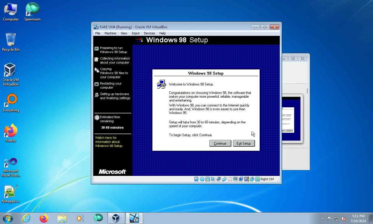Click the Right Ctrl host key label
The image size is (373, 224).
(267, 179)
